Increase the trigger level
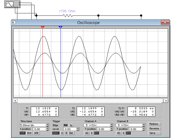The width and height of the screenshot is (174, 140). coord(78,128)
